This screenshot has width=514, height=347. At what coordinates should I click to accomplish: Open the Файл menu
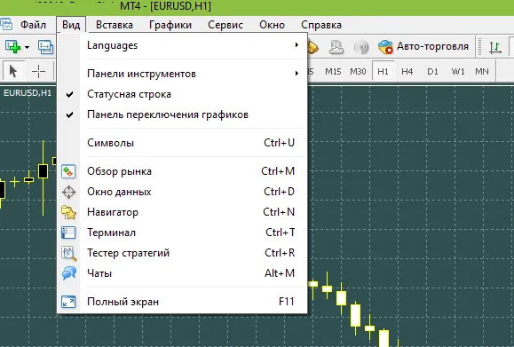[x=33, y=25]
